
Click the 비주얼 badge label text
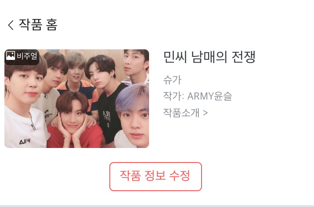27,55
